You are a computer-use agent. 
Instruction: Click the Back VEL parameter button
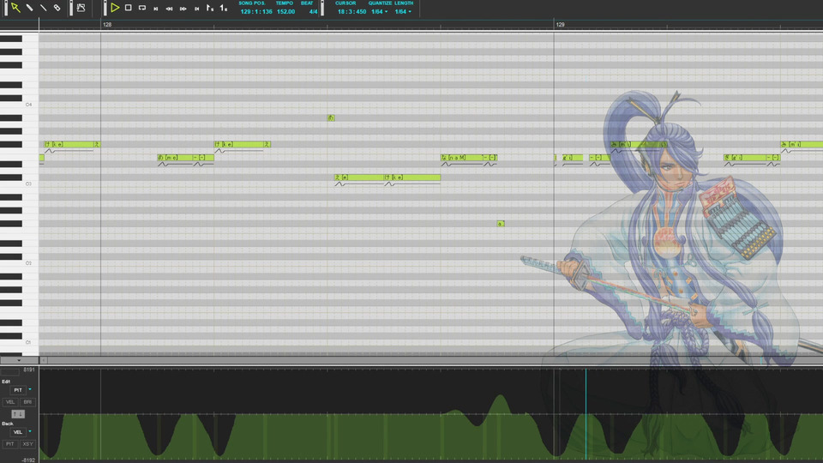pos(18,432)
